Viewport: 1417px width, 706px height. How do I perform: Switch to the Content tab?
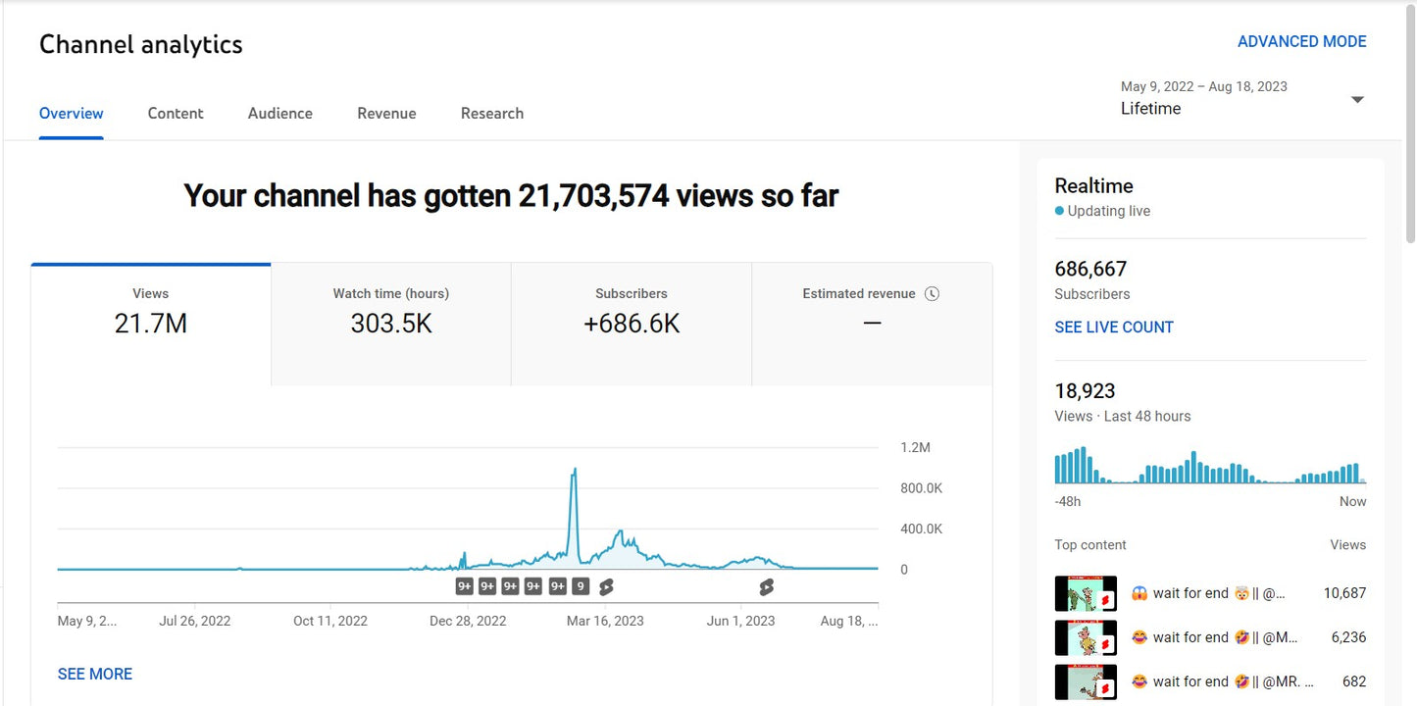(175, 113)
